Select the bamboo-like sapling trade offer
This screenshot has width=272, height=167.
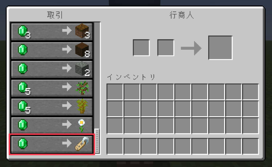52,107
